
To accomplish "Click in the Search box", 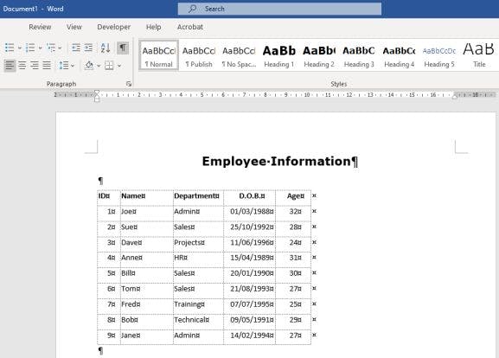I will tap(279, 9).
